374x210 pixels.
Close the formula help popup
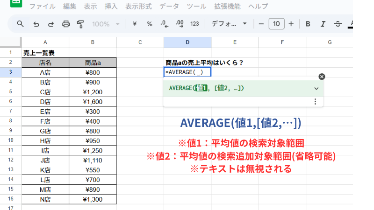[x=322, y=77]
